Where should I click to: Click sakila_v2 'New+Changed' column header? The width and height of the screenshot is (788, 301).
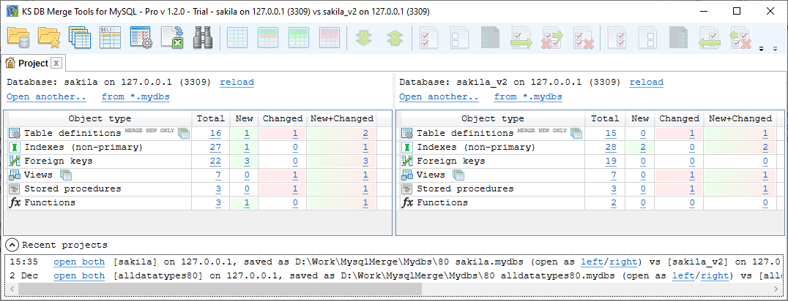[740, 119]
